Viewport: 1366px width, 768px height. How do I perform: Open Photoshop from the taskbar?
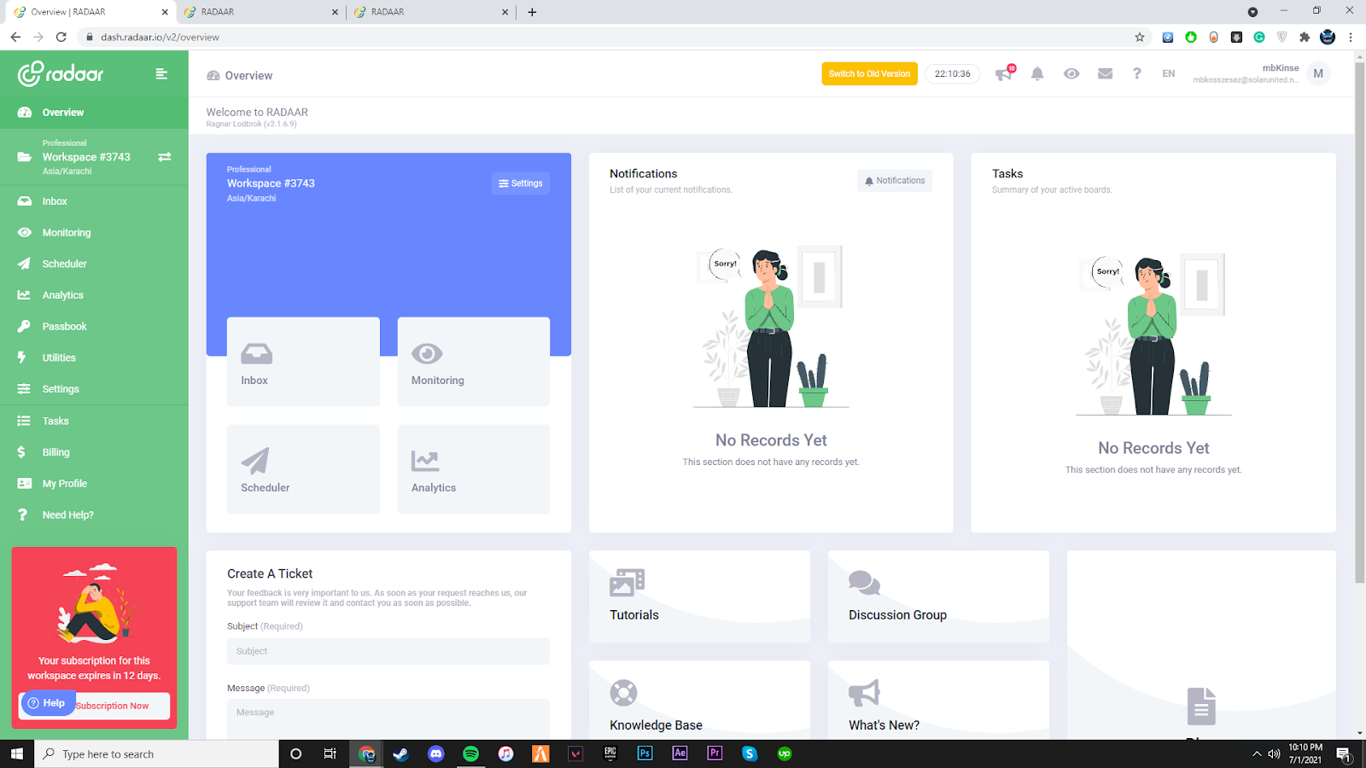pos(645,753)
